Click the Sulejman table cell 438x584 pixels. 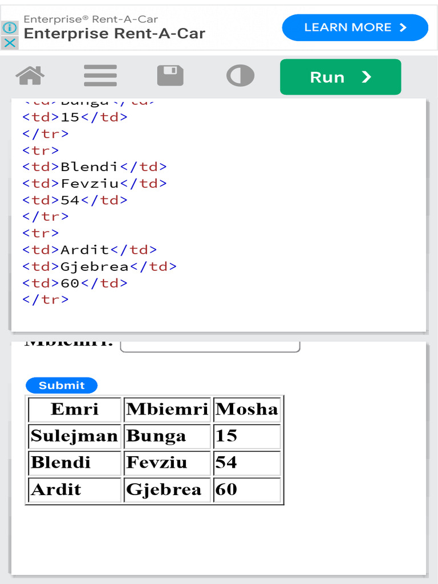pos(75,436)
